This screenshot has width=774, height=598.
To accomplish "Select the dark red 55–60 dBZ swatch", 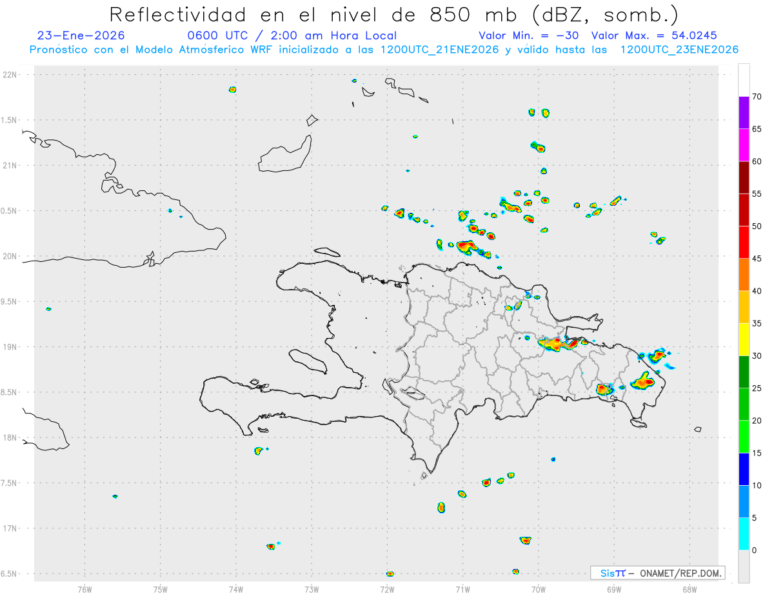I will (744, 177).
